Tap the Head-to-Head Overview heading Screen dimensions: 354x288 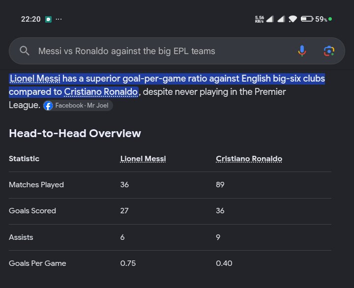point(75,133)
